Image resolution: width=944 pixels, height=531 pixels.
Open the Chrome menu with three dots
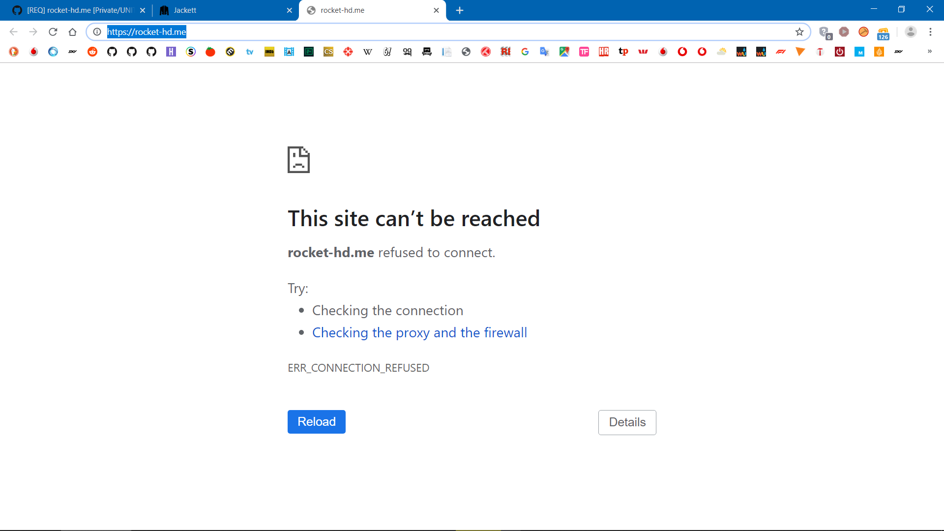tap(931, 31)
